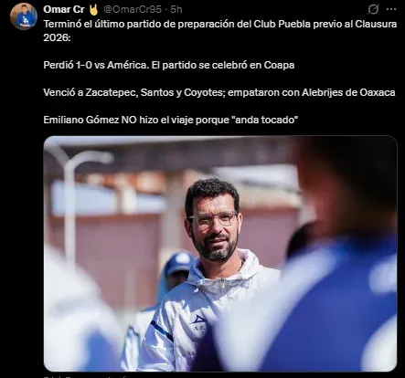The image size is (405, 378).
Task: Open the attached photo of the bearded coach
Action: click(x=220, y=254)
